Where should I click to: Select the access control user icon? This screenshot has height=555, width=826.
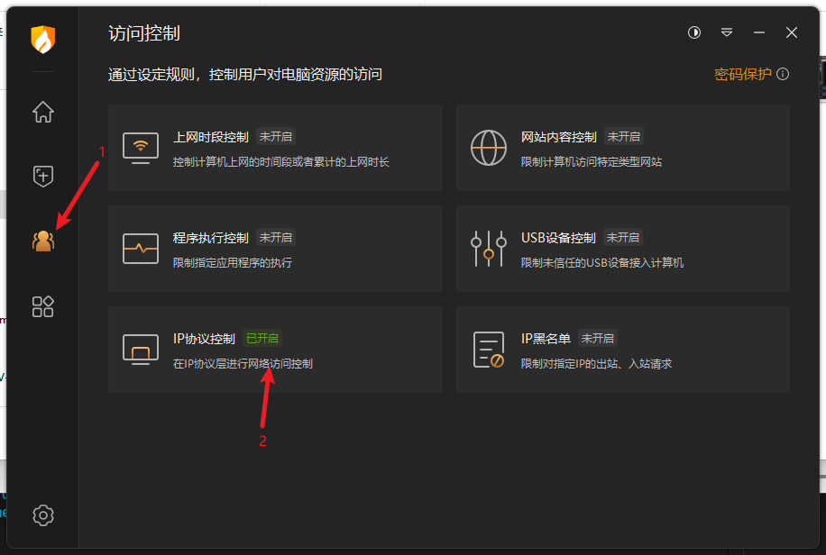(x=43, y=241)
